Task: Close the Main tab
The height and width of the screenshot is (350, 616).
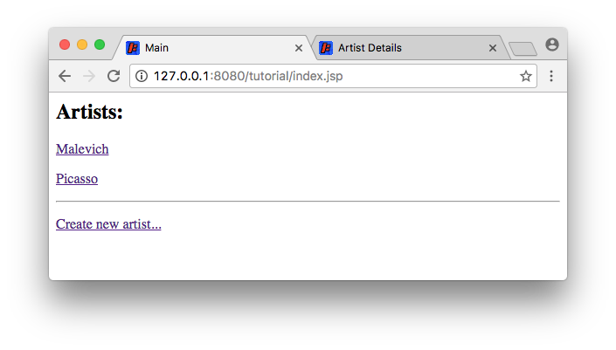Action: [299, 48]
